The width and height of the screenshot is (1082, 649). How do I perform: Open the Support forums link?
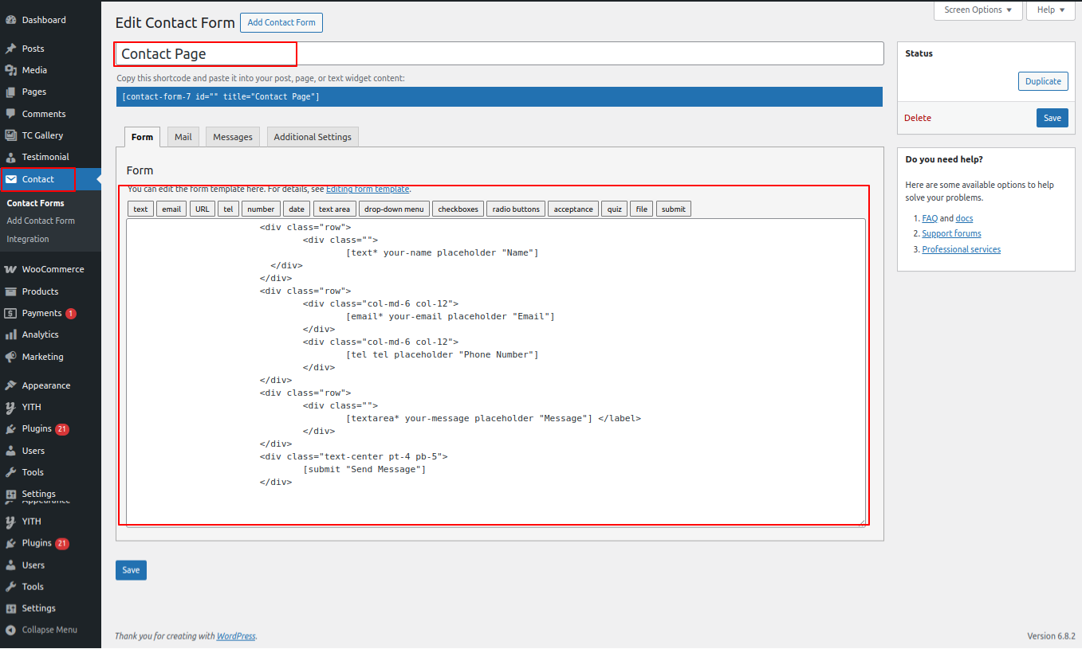[951, 233]
